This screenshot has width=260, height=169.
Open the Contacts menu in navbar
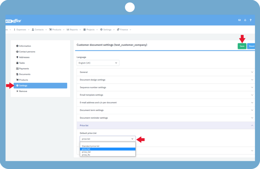pos(39,30)
